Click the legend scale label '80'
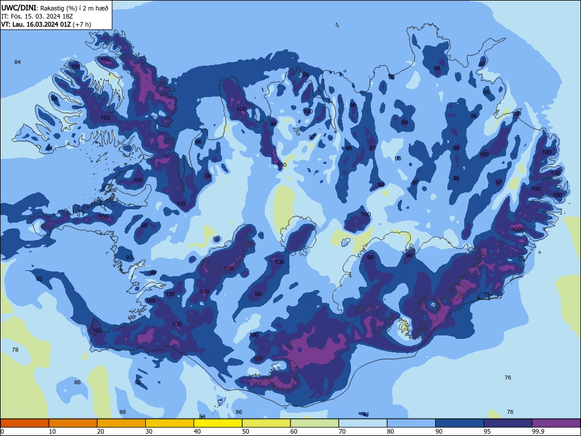The image size is (581, 436). pyautogui.click(x=390, y=431)
